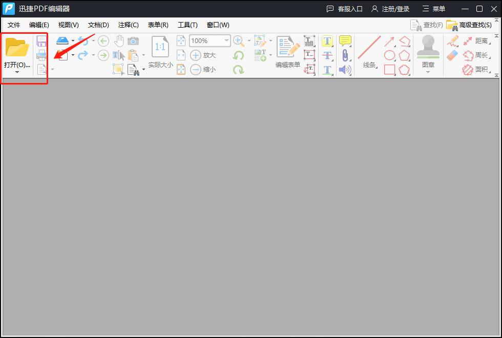The height and width of the screenshot is (338, 502).
Task: Expand the 100% zoom level dropdown
Action: [x=225, y=40]
